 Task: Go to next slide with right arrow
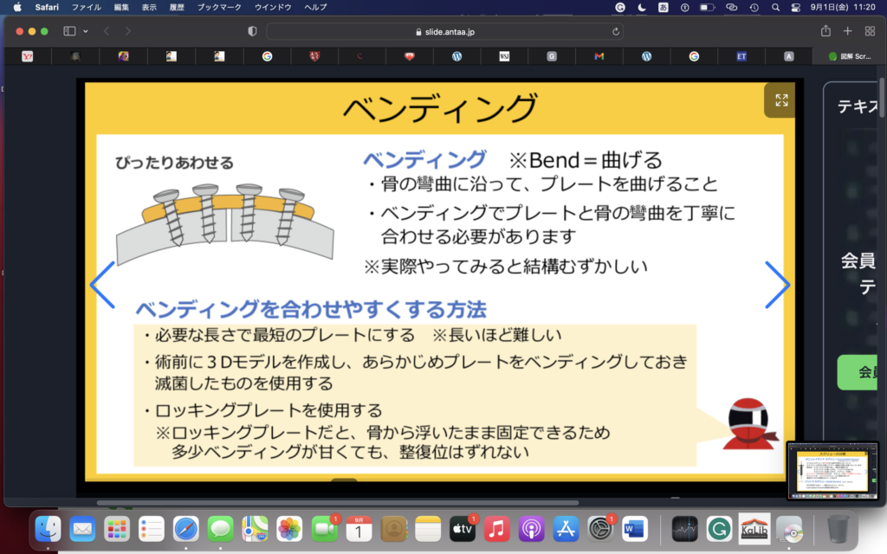point(776,285)
